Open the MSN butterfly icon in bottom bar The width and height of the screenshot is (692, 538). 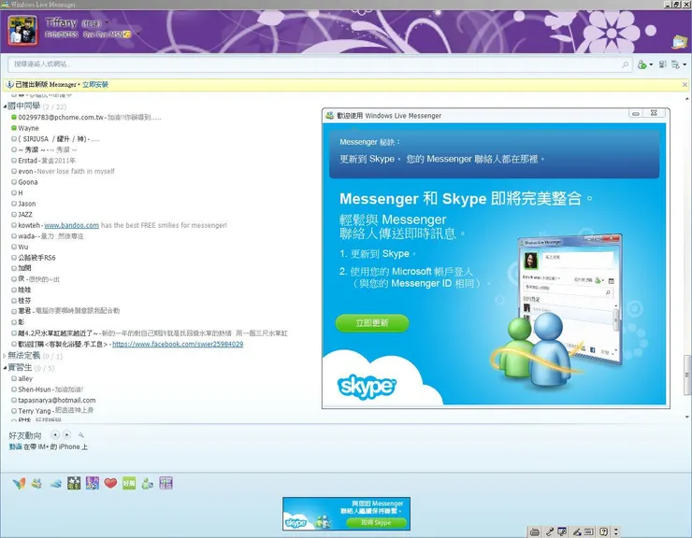[19, 483]
